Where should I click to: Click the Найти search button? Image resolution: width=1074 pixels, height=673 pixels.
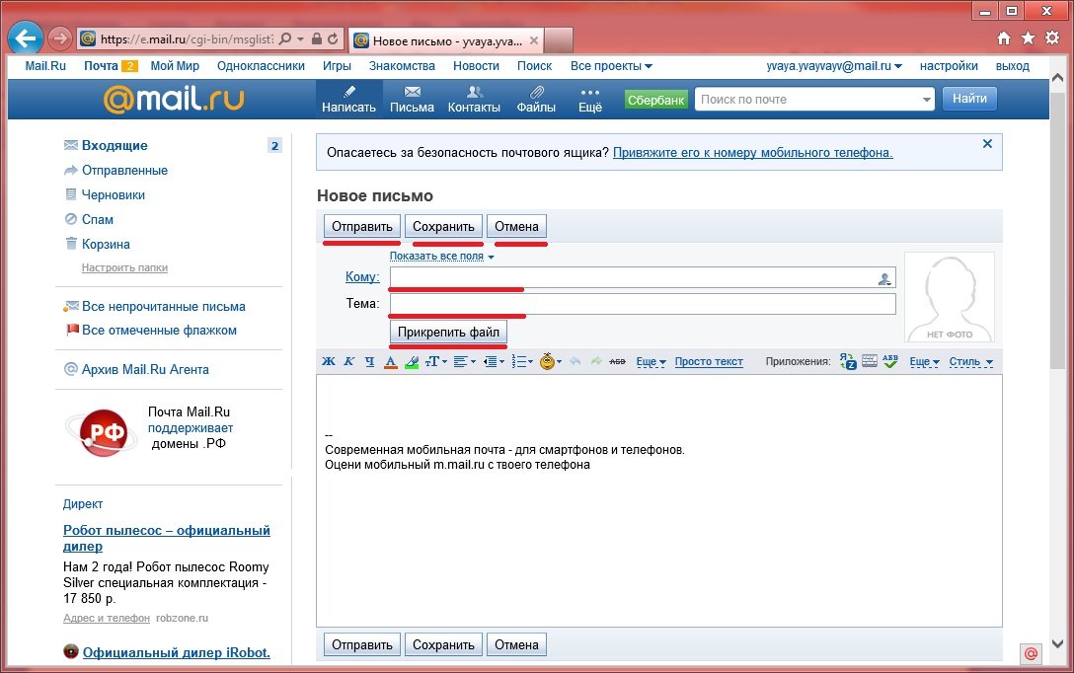pos(969,99)
